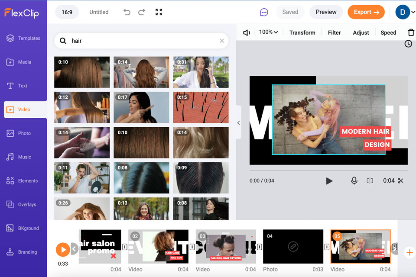Open the Templates sidebar panel

[23, 38]
